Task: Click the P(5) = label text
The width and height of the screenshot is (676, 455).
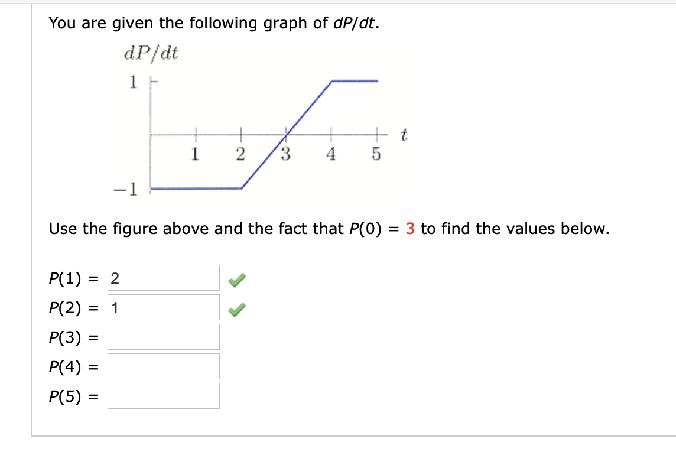Action: [x=72, y=396]
